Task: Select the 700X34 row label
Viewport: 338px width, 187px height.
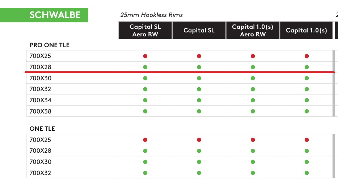Action: (41, 100)
